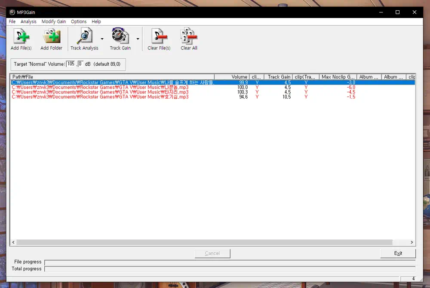The image size is (430, 288).
Task: Sort by the Track Gain column header
Action: tap(278, 77)
